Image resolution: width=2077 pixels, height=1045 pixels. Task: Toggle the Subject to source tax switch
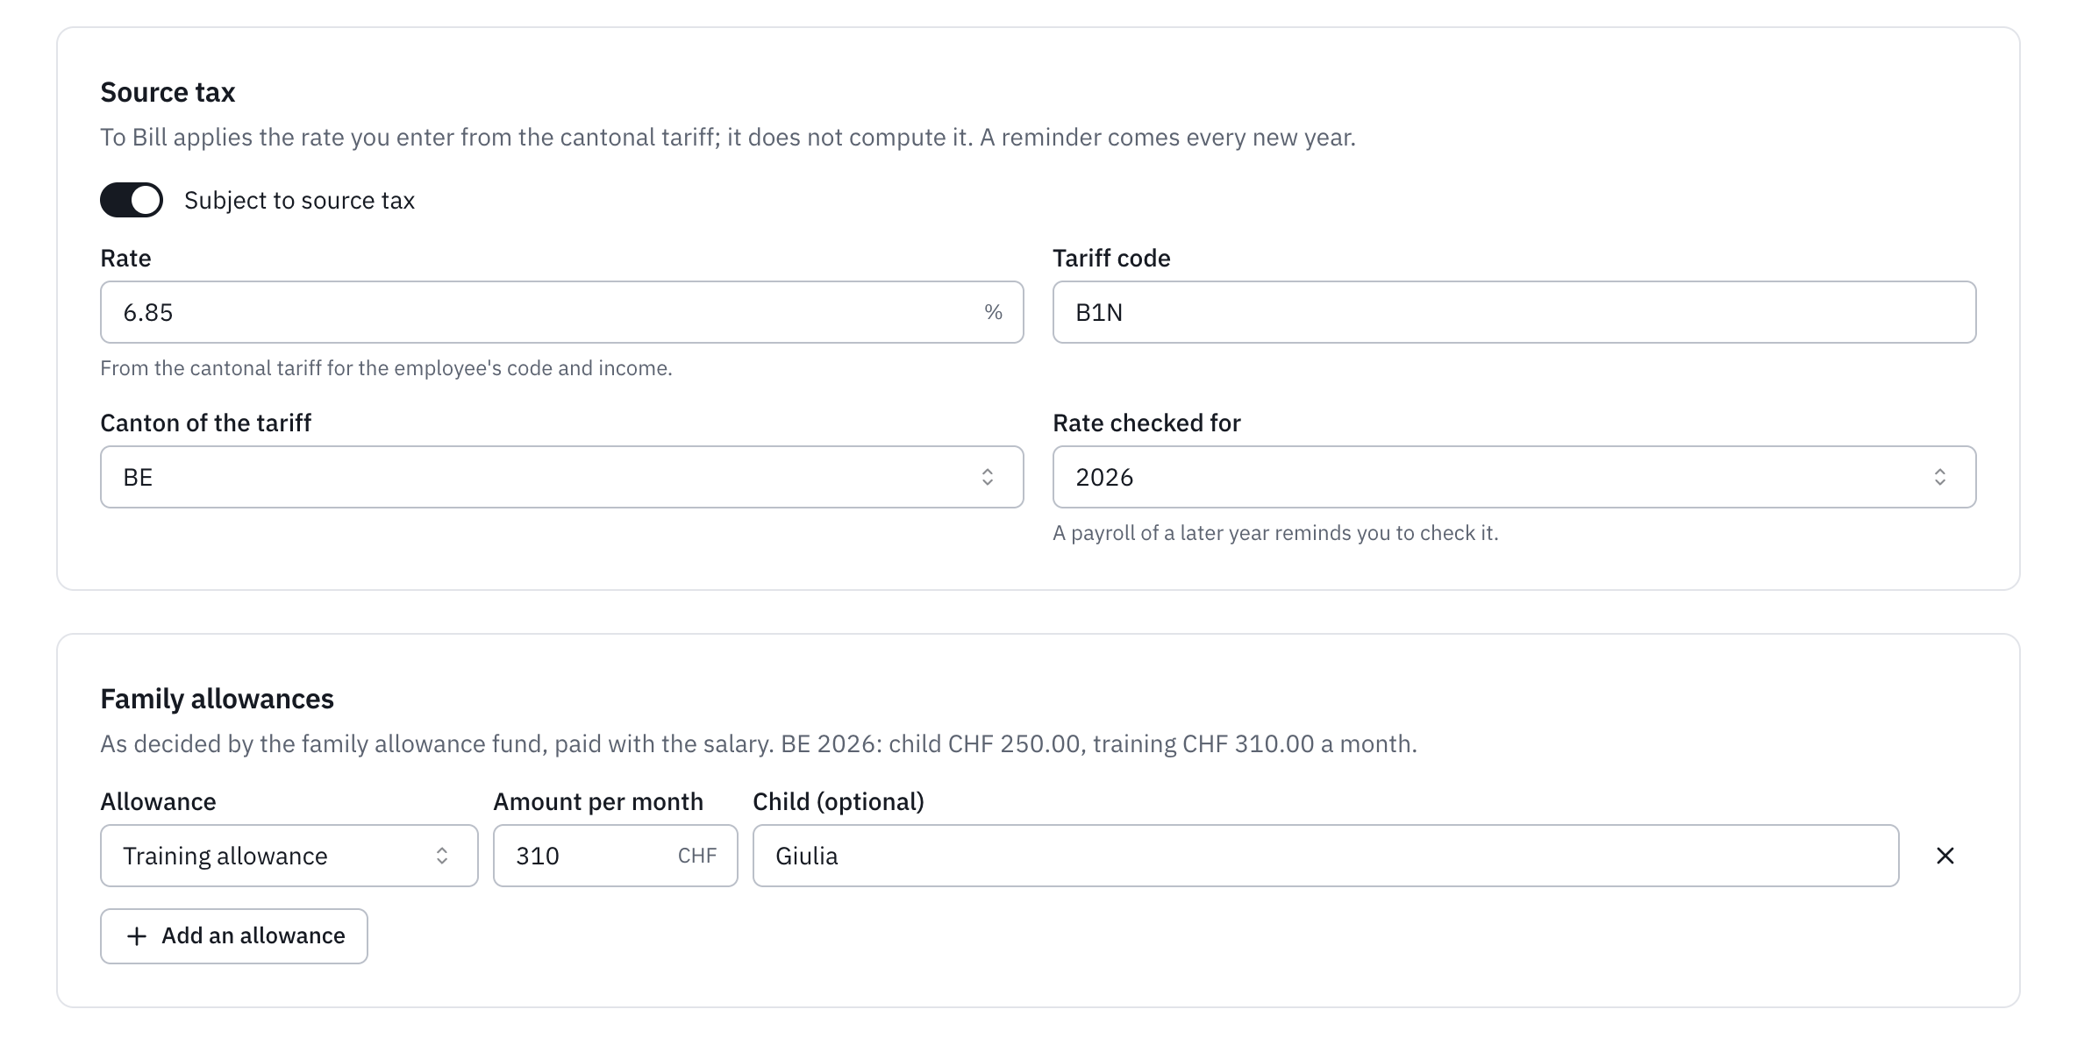click(x=132, y=200)
